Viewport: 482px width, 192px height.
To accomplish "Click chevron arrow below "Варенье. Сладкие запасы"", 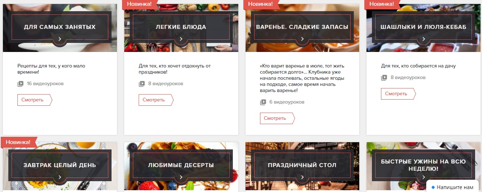I will (302, 39).
